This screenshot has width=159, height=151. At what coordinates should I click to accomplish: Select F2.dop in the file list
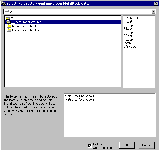pyautogui.click(x=128, y=32)
